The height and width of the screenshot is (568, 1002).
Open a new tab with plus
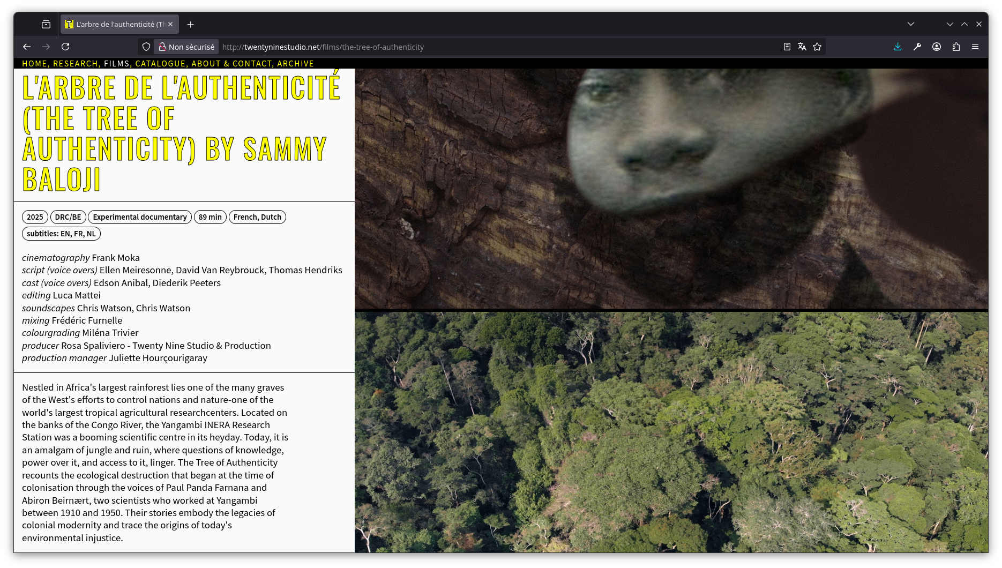(191, 24)
